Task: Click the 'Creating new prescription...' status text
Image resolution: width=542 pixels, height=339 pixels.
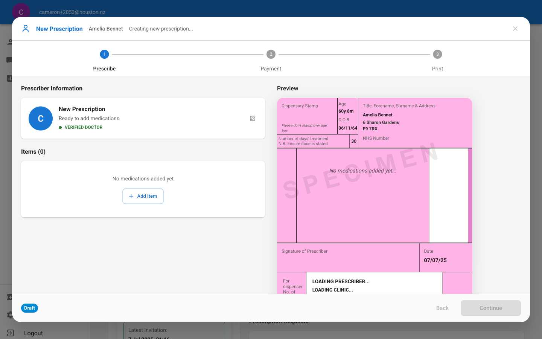Action: 161,29
